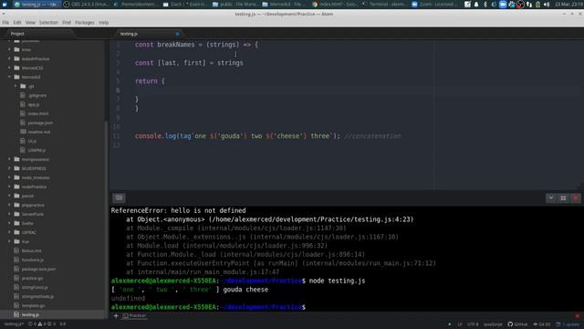Click the readme.md book icon
Screen dimensions: 584x329
[23, 132]
